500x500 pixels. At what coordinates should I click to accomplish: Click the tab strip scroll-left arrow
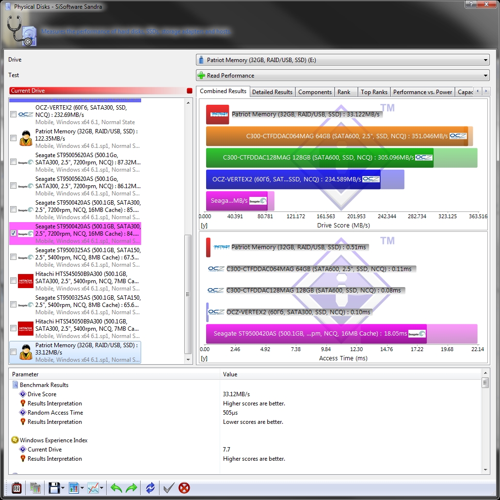click(478, 92)
